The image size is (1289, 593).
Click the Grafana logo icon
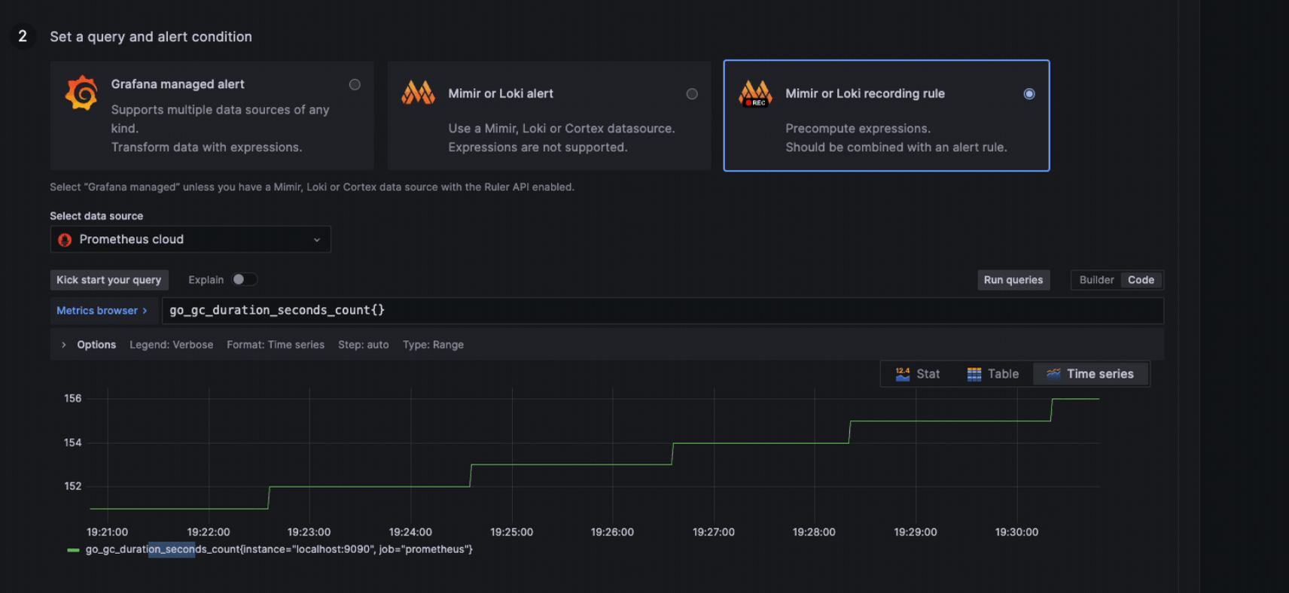[81, 93]
